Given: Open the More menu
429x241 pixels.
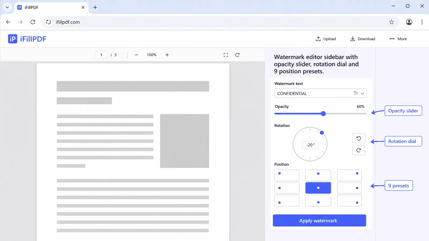Looking at the screenshot, I should tap(398, 39).
